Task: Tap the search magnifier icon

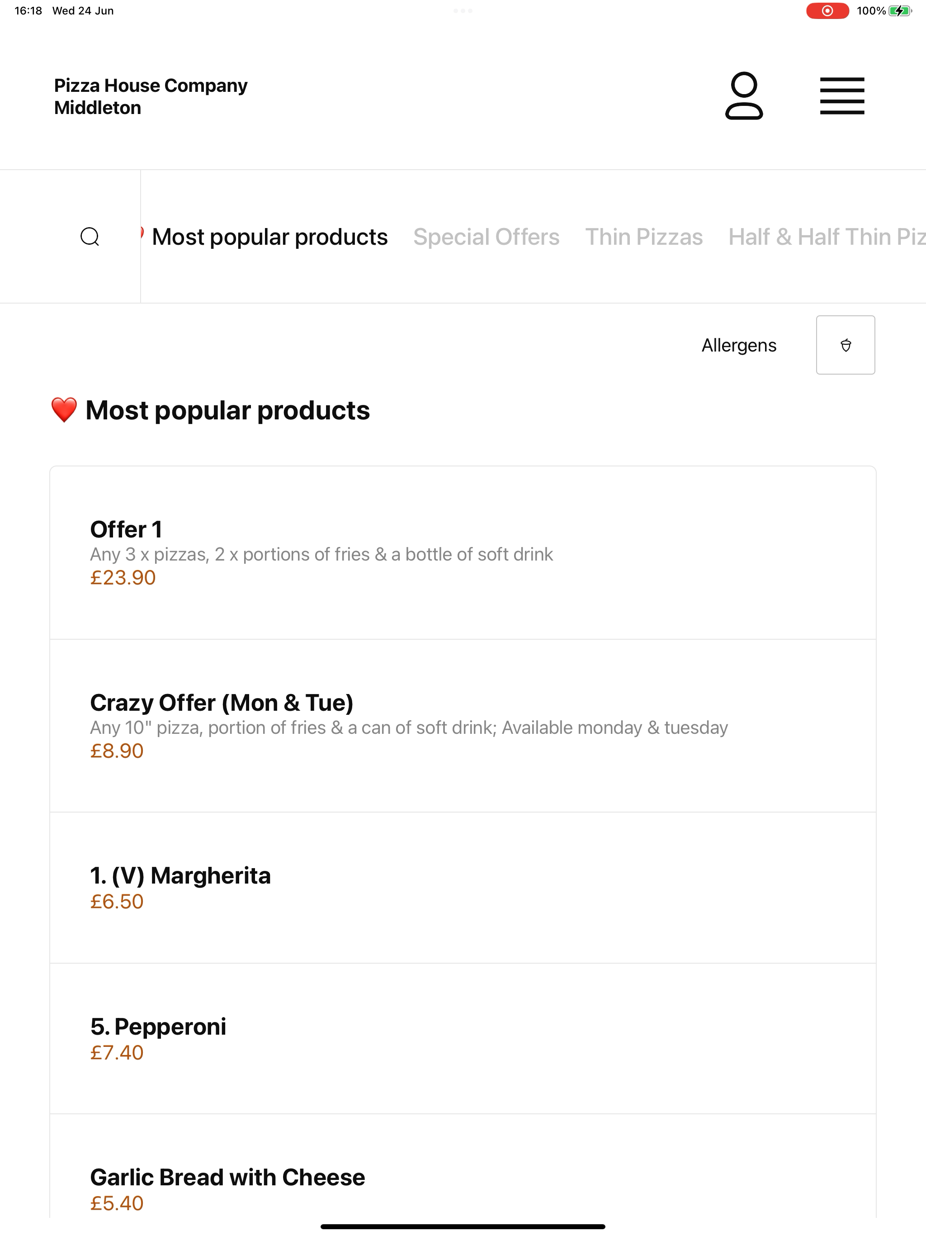Action: coord(90,237)
